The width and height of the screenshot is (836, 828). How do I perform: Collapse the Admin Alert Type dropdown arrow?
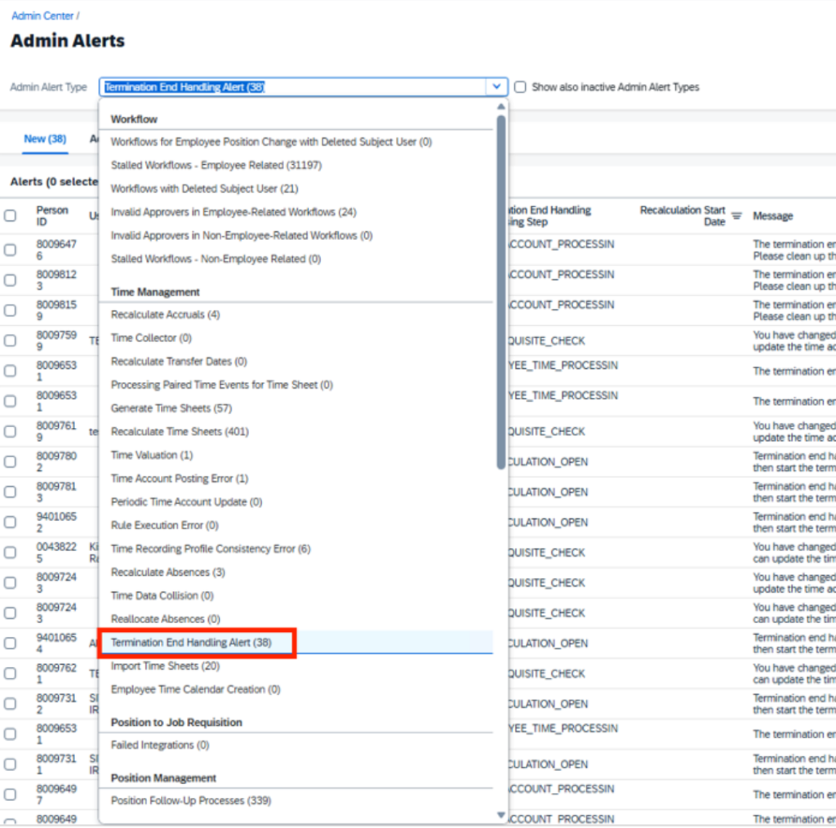click(496, 87)
